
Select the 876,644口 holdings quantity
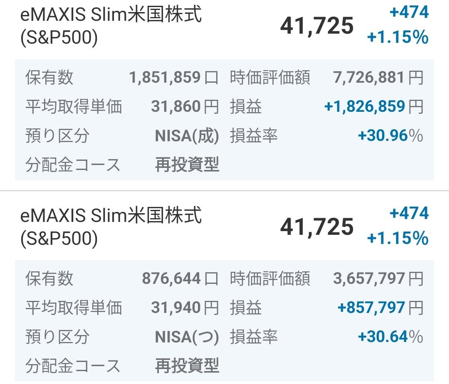point(180,279)
